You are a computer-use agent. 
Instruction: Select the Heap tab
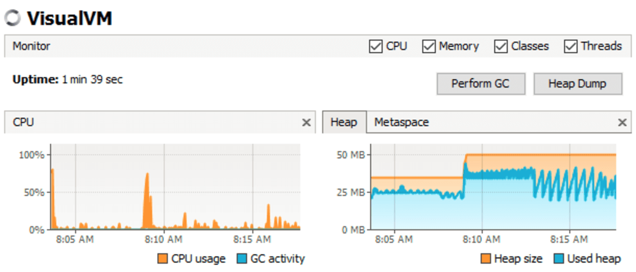pos(344,122)
